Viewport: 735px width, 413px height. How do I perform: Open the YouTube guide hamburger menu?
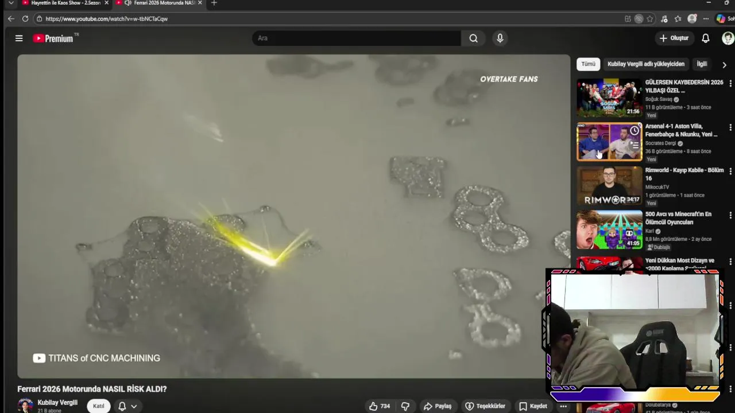(19, 38)
